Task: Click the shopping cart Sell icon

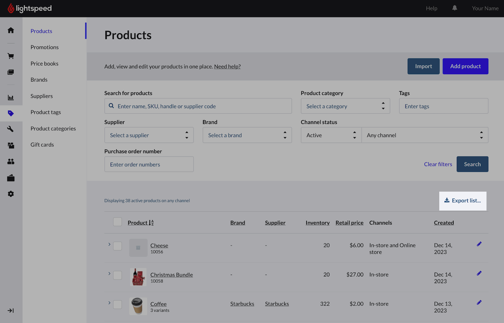Action: 11,56
